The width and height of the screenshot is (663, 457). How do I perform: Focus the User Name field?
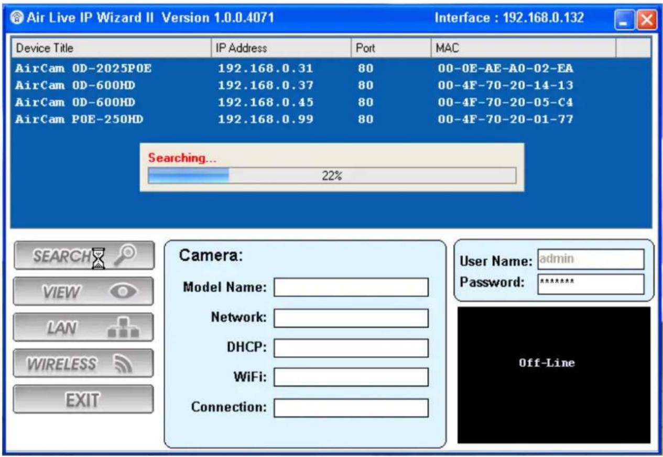pyautogui.click(x=591, y=259)
